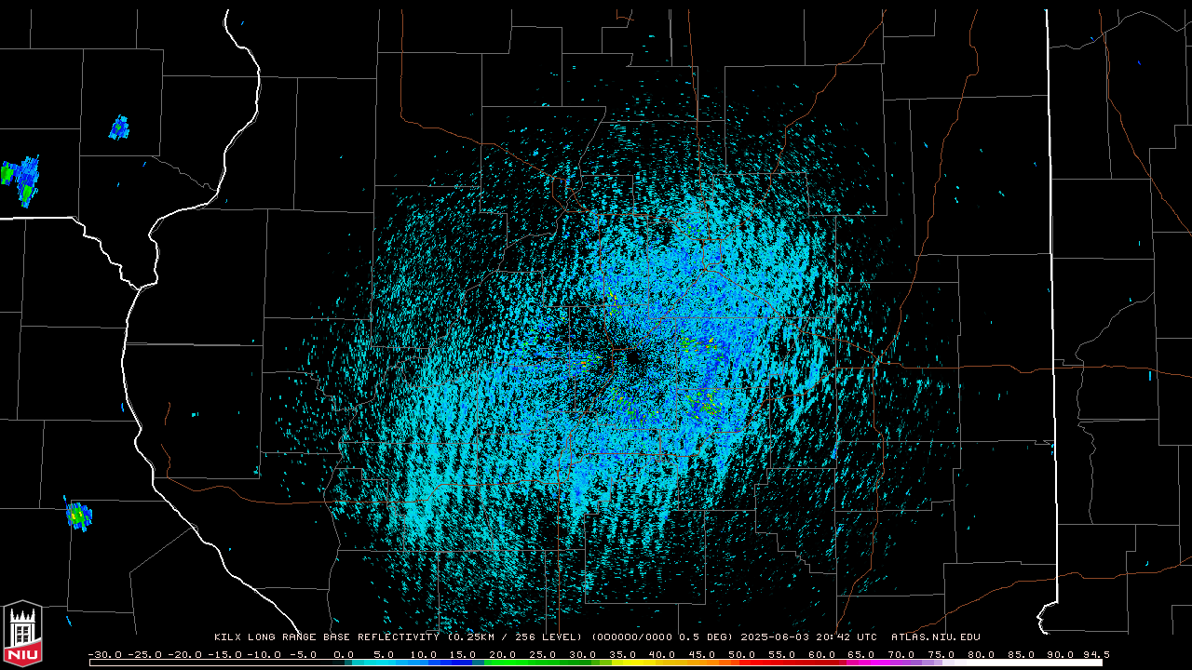The width and height of the screenshot is (1192, 670).
Task: Click the 'KILX LONG RANGE BASE REFLECTIVITY' caption
Action: coord(326,637)
